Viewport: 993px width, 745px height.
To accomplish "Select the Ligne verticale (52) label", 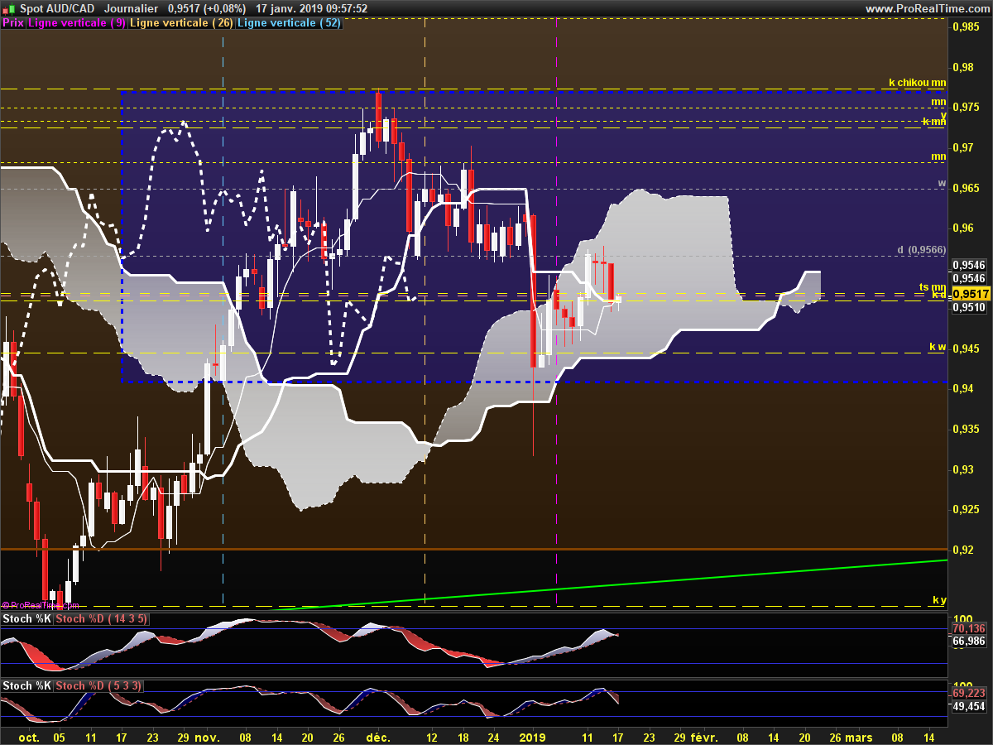I will (289, 23).
